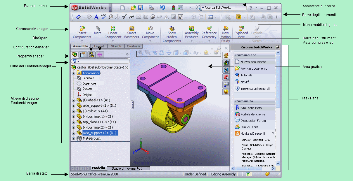Image resolution: width=353 pixels, height=181 pixels.
Task: Open the File Explorer tab in Task Pane
Action: click(x=226, y=70)
